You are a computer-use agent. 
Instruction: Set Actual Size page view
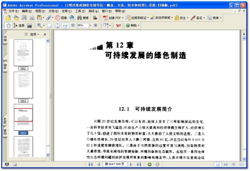pos(50,25)
